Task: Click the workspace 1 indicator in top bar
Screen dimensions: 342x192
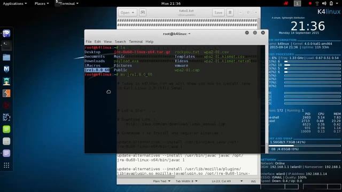Action: [x=297, y=3]
